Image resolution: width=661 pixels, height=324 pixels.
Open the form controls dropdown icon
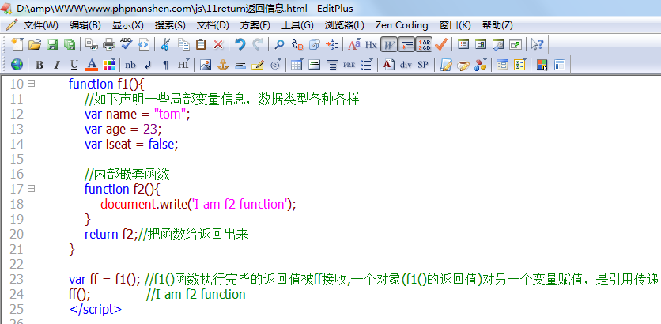point(519,65)
